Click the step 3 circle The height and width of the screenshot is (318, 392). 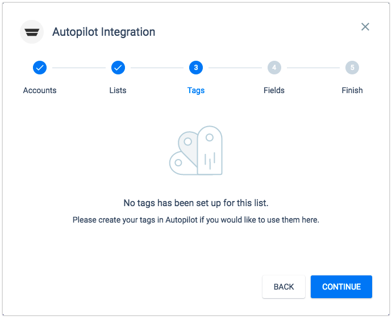196,68
